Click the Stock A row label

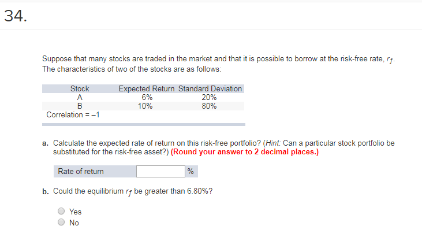(x=80, y=97)
